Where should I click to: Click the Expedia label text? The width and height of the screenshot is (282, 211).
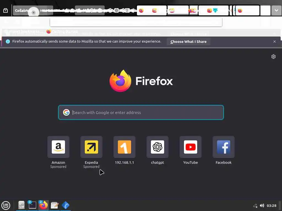click(91, 162)
